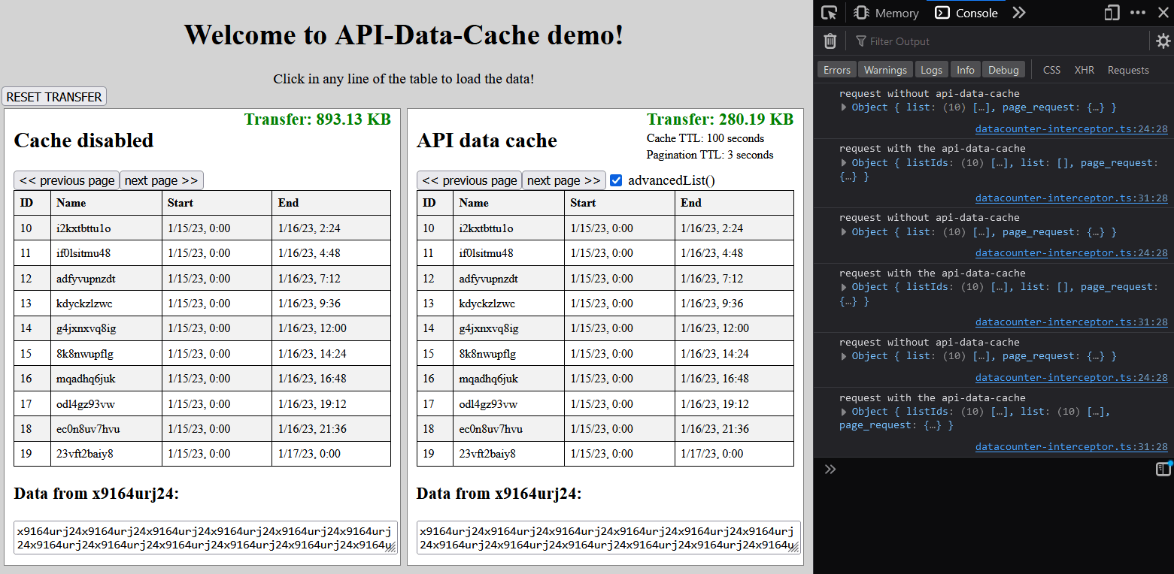The image size is (1174, 574).
Task: Toggle the console multi-line editor icon
Action: [1163, 470]
